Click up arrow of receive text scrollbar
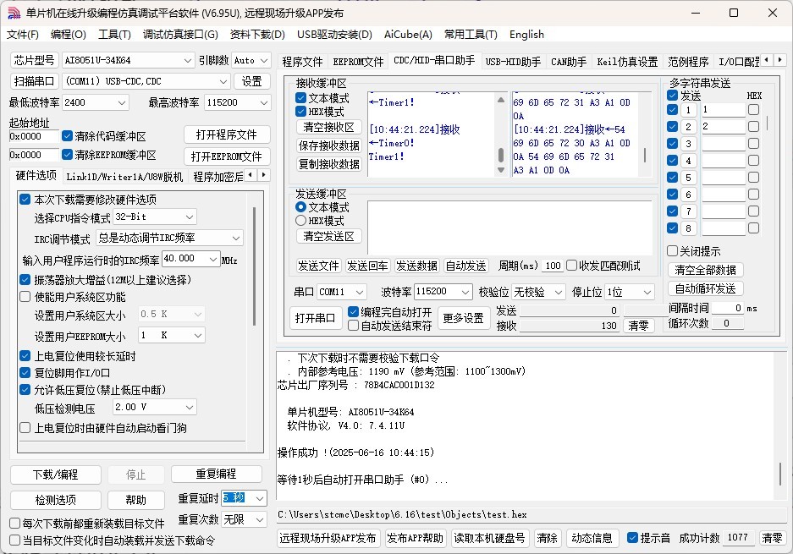The height and width of the screenshot is (554, 793). (x=501, y=100)
